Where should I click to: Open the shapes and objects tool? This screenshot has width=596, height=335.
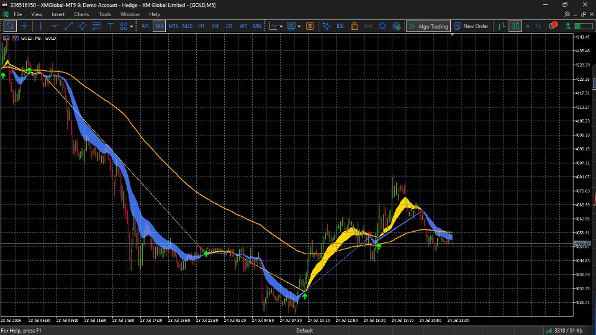coord(124,26)
